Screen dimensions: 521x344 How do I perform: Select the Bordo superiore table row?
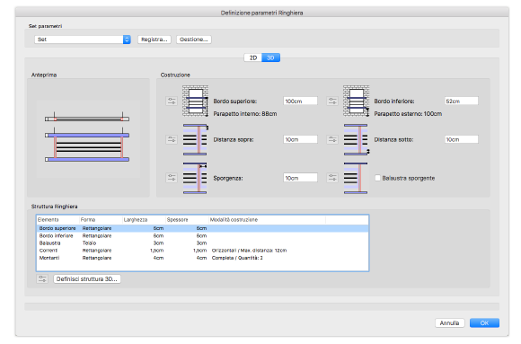(x=202, y=228)
